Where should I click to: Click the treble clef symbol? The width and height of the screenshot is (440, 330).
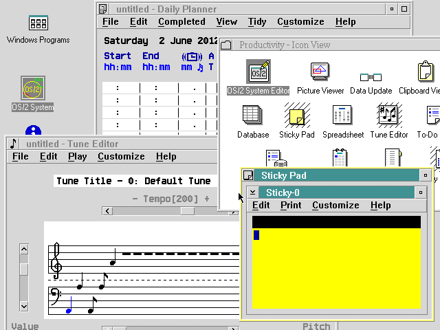[x=56, y=261]
